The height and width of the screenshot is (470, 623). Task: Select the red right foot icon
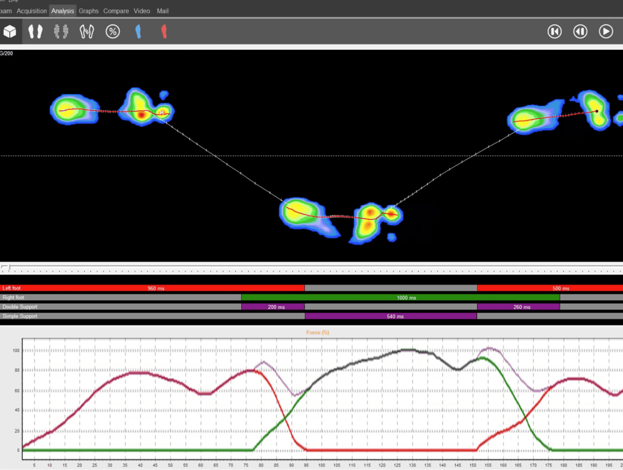click(164, 32)
